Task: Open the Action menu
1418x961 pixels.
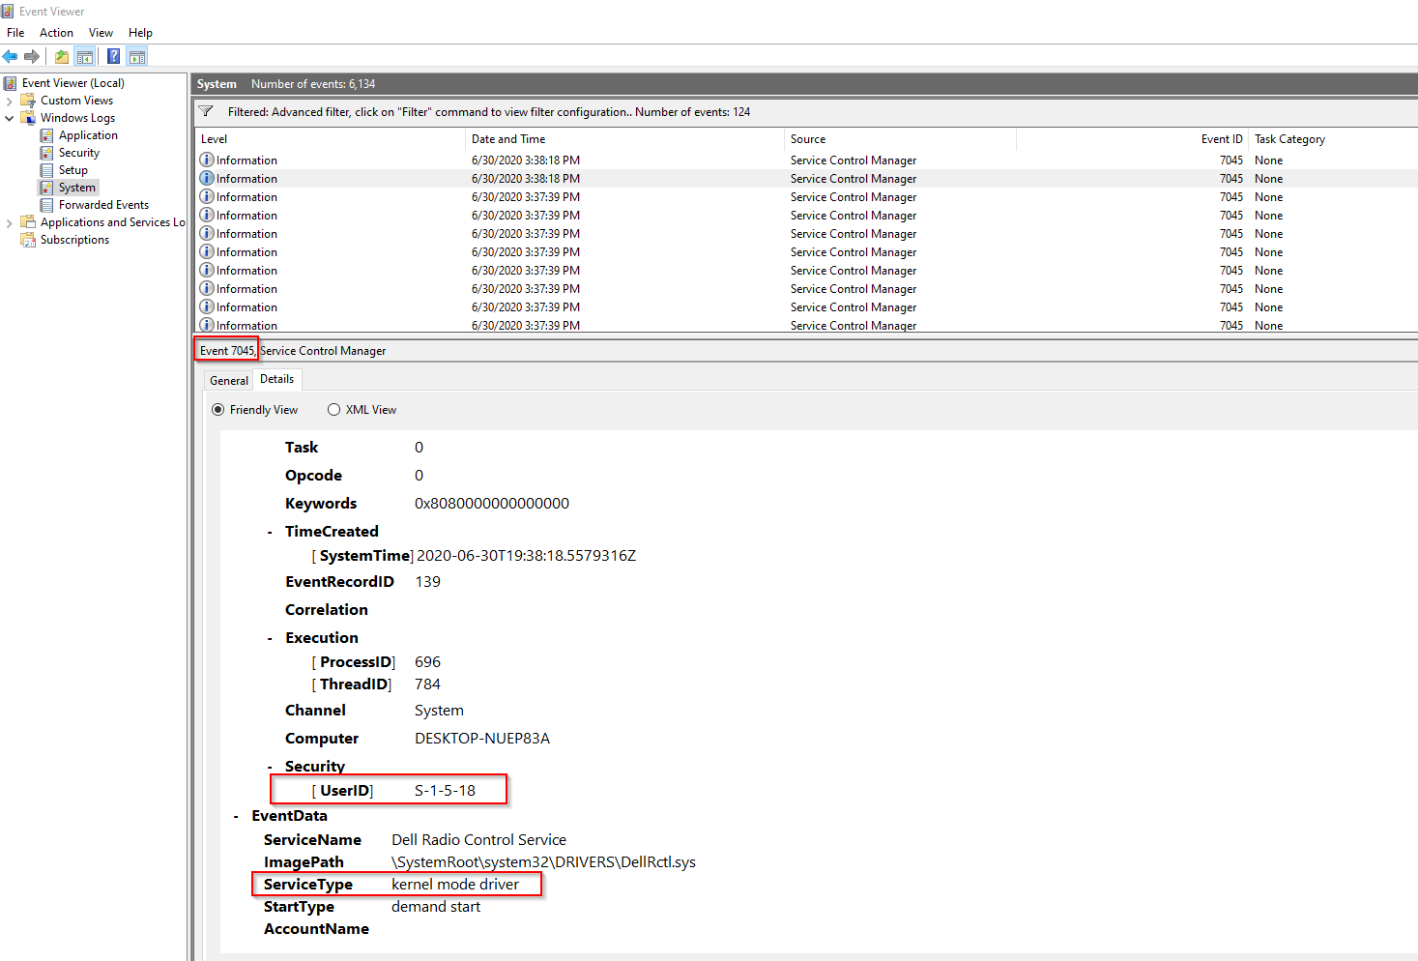Action: click(56, 33)
